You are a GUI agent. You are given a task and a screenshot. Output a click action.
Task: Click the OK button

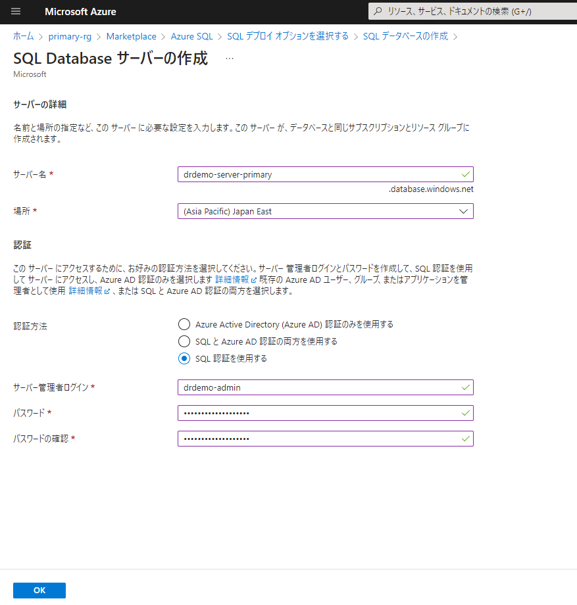[x=39, y=591]
